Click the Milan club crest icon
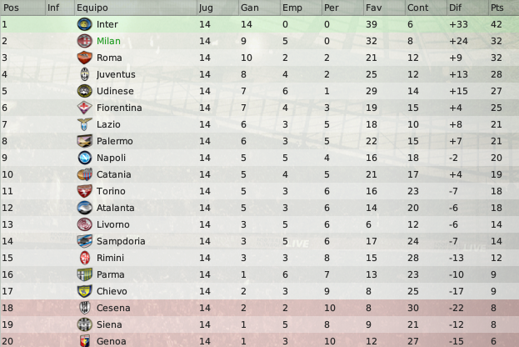The height and width of the screenshot is (347, 519). point(84,41)
